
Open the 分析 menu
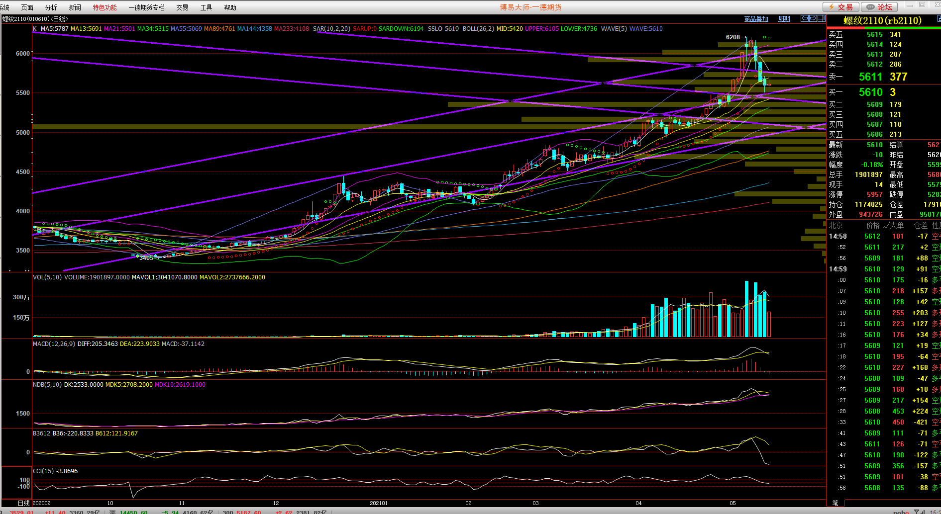(x=51, y=7)
